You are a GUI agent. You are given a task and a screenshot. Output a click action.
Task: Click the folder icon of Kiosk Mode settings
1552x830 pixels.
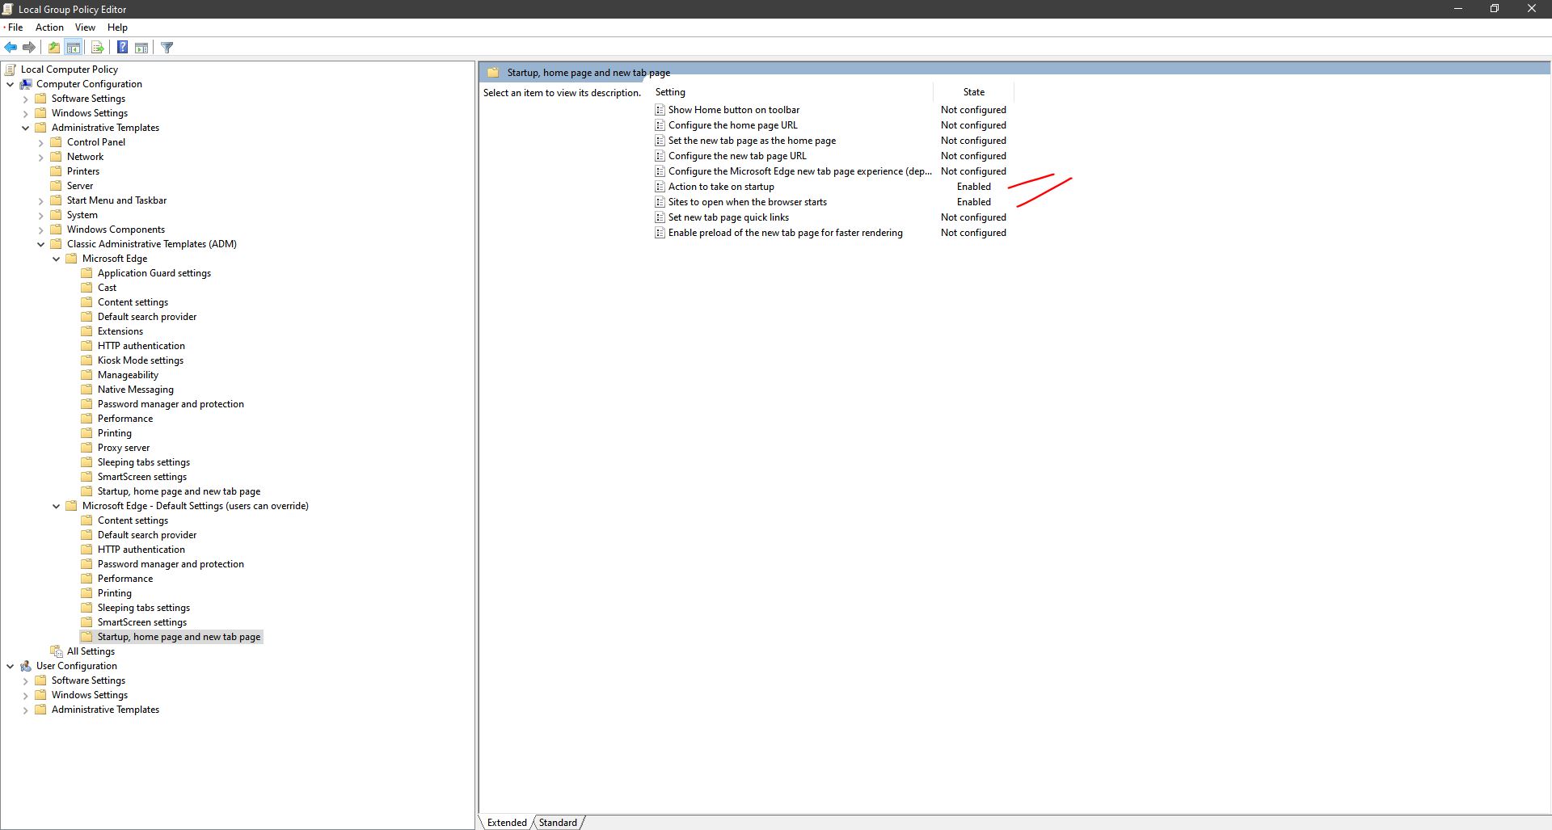click(87, 360)
